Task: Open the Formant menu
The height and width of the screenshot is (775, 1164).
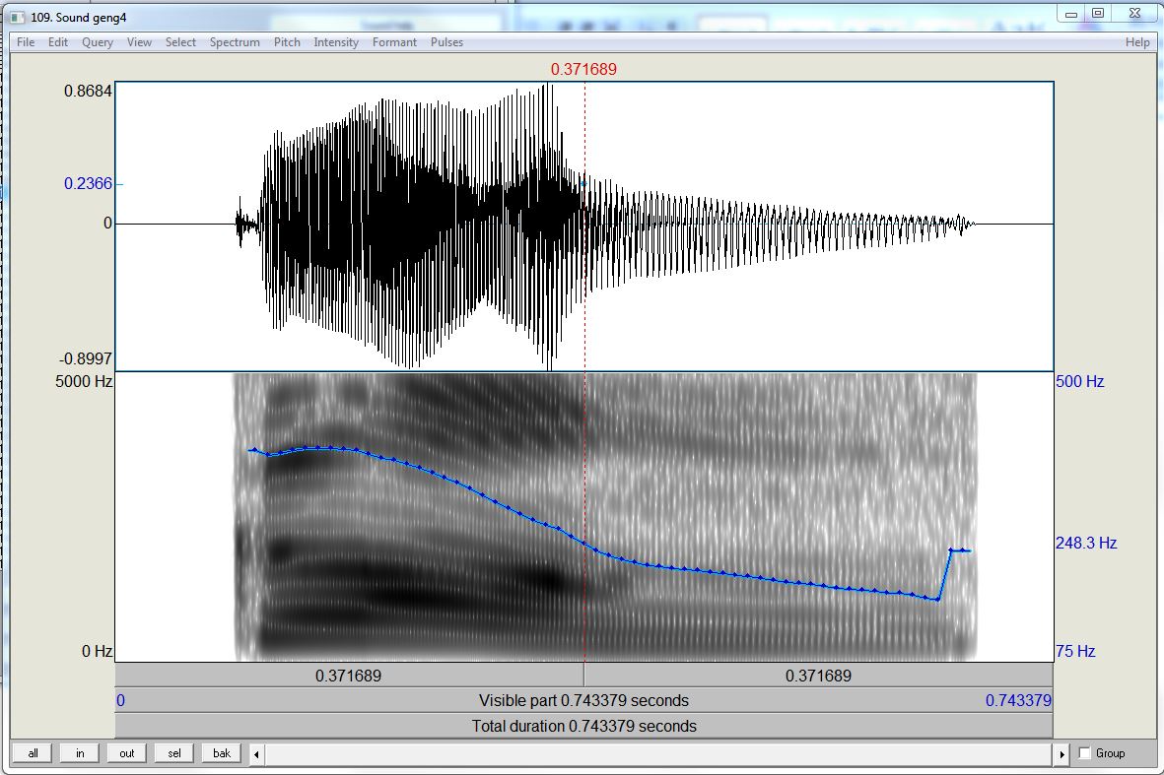Action: [x=394, y=42]
